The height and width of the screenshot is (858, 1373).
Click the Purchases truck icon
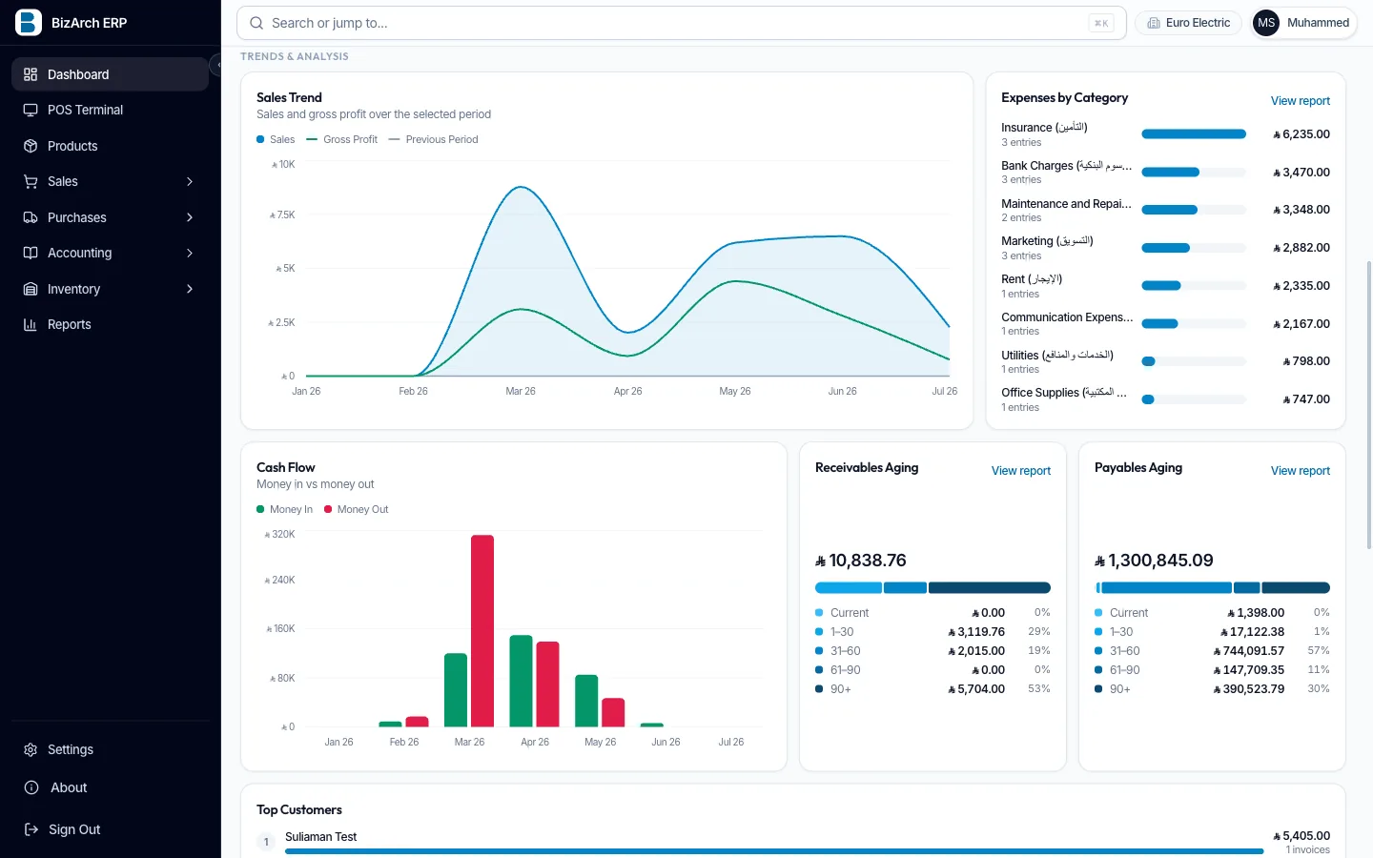coord(31,217)
